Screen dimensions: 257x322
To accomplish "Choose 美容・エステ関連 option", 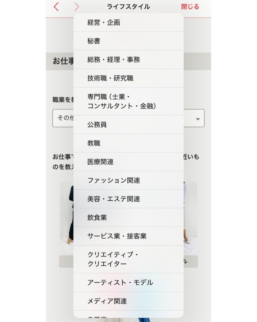I will 128,199.
